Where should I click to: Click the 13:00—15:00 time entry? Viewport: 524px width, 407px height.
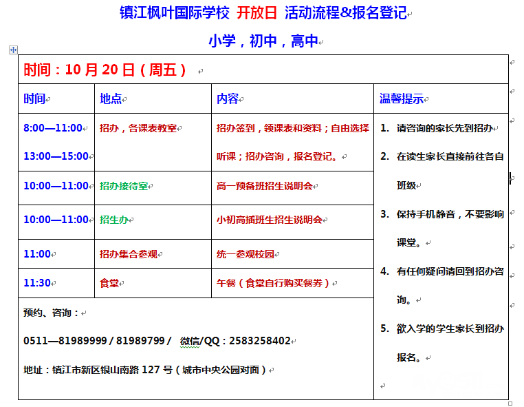56,156
